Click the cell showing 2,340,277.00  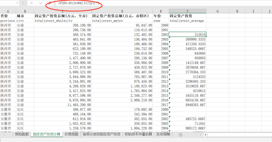pyautogui.click(x=122, y=96)
